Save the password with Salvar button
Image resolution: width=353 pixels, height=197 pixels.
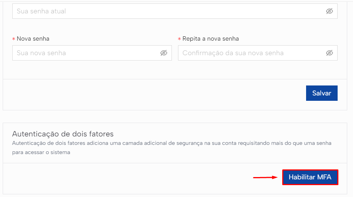tap(321, 93)
